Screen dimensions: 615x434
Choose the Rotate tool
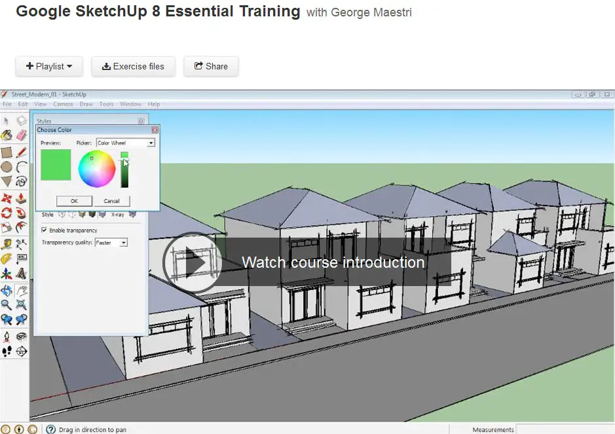(7, 213)
